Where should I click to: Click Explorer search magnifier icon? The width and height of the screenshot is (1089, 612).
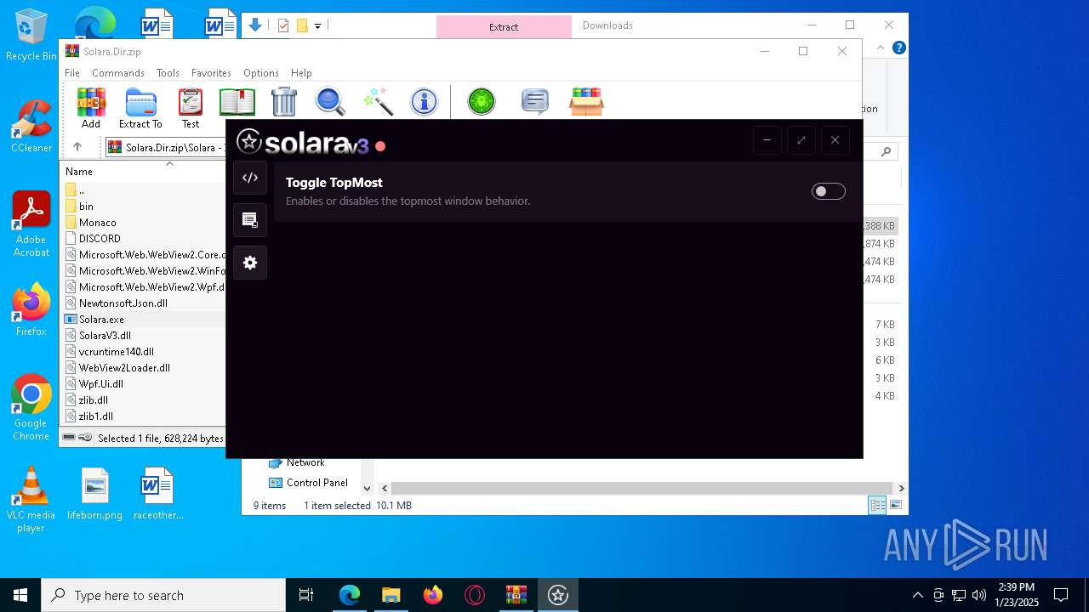886,151
